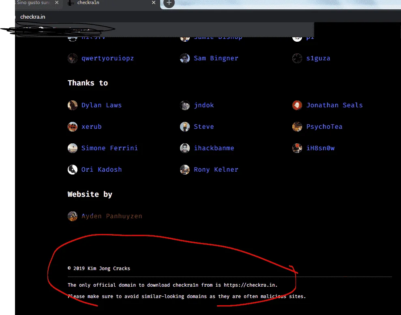
Task: Click Sam Bingner avatar
Action: coord(185,58)
